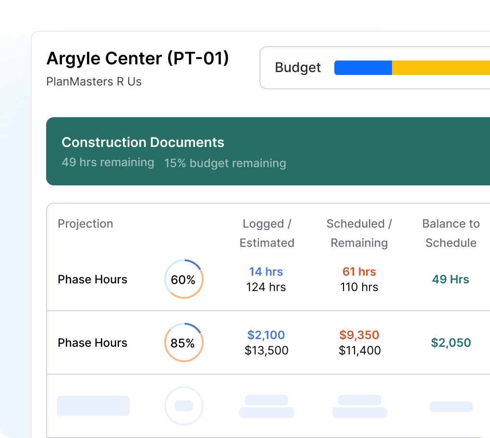Select the Projection column header
The image size is (490, 438).
click(x=86, y=224)
